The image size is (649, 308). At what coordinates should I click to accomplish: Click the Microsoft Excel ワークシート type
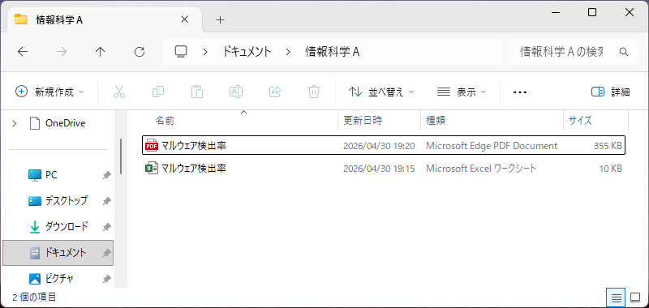[481, 169]
